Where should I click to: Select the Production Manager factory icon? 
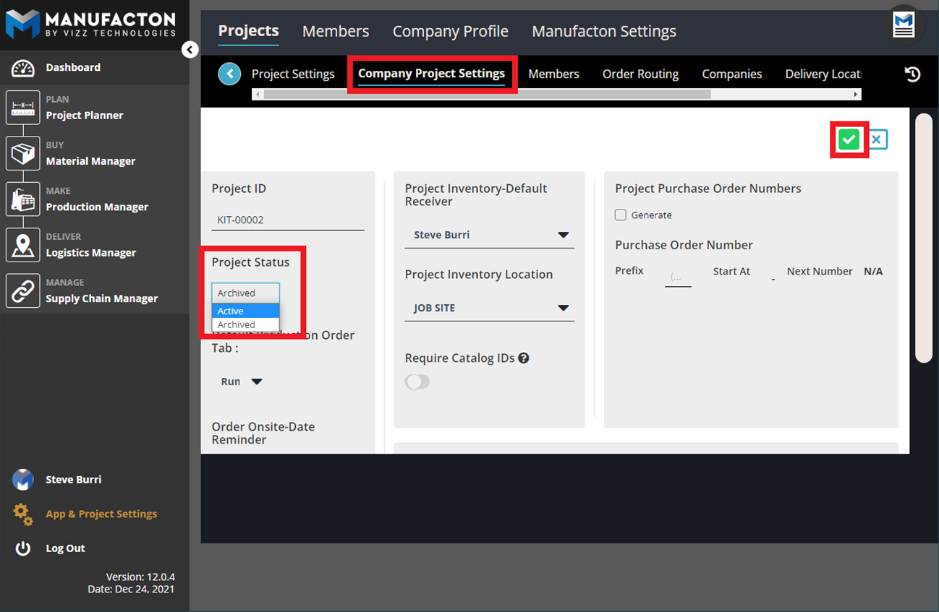(23, 199)
